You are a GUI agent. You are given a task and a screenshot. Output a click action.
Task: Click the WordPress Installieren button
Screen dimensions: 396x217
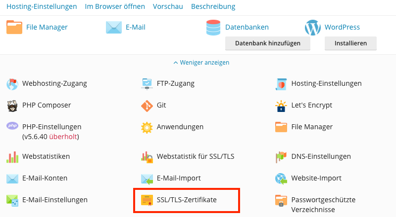coord(350,43)
